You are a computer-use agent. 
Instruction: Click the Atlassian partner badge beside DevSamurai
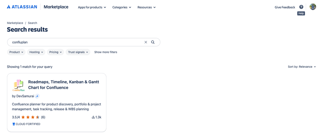[x=37, y=96]
